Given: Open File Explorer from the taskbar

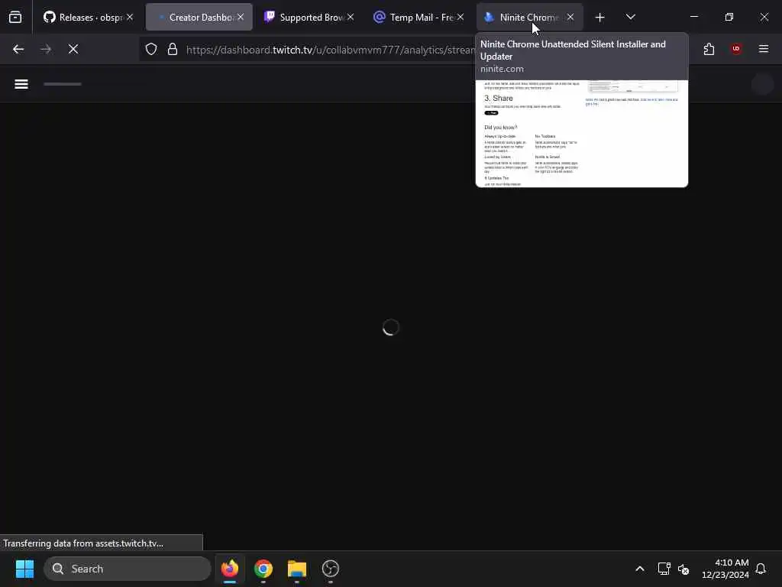Looking at the screenshot, I should point(297,569).
